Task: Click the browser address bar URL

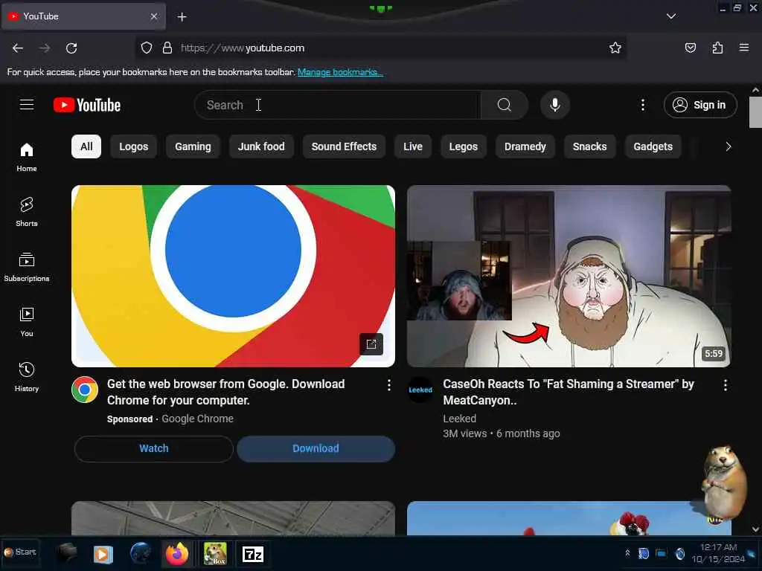Action: pos(243,48)
